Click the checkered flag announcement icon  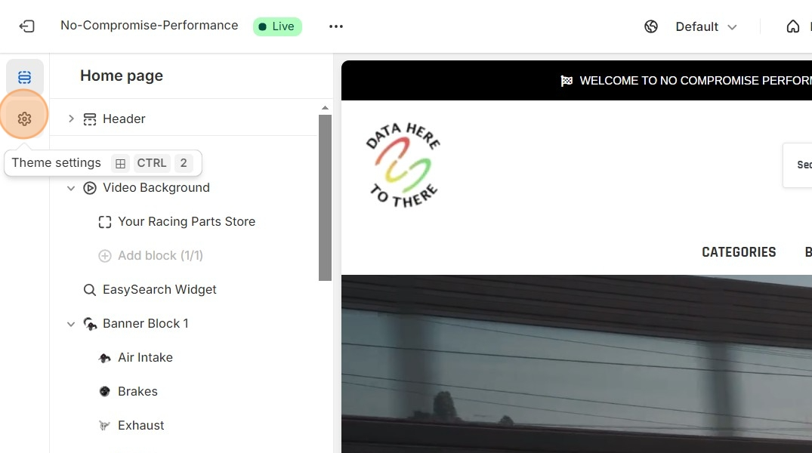[567, 81]
